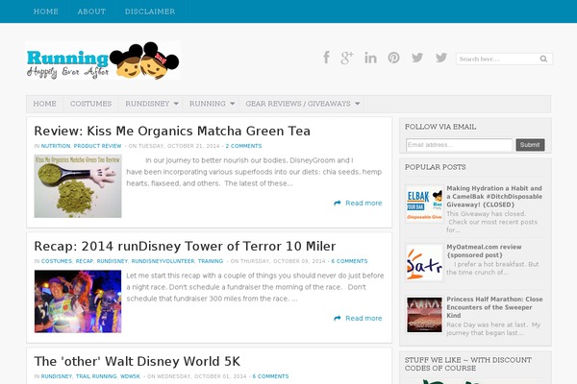Screen dimensions: 577x384
Task: Open Costumes tag on Tower of Terror post
Action: [x=57, y=261]
